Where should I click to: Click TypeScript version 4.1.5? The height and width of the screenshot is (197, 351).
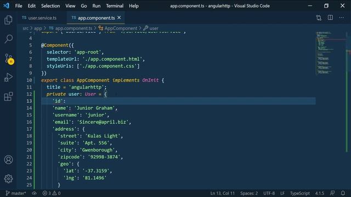coord(320,193)
